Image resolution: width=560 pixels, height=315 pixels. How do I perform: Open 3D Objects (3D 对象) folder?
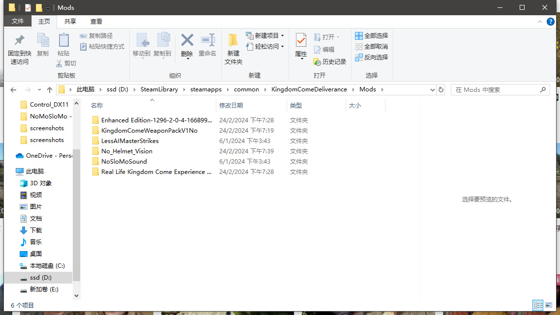pos(36,183)
